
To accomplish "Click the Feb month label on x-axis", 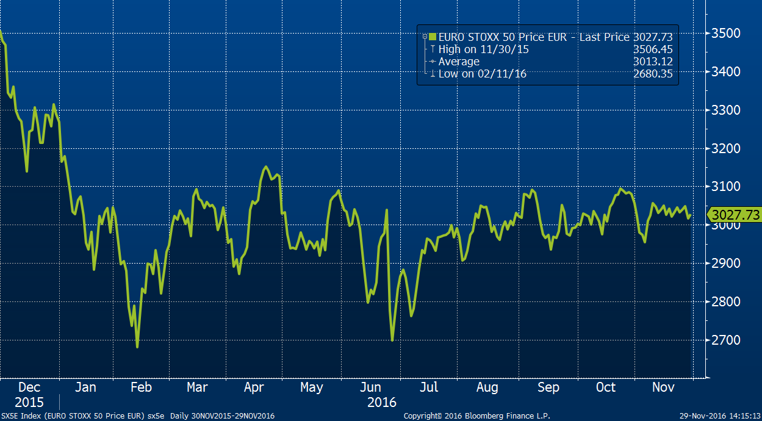I will click(141, 387).
